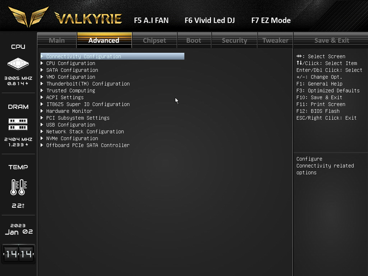Click the 'F10: Save & Exit' hint
Image resolution: width=368 pixels, height=276 pixels.
319,97
